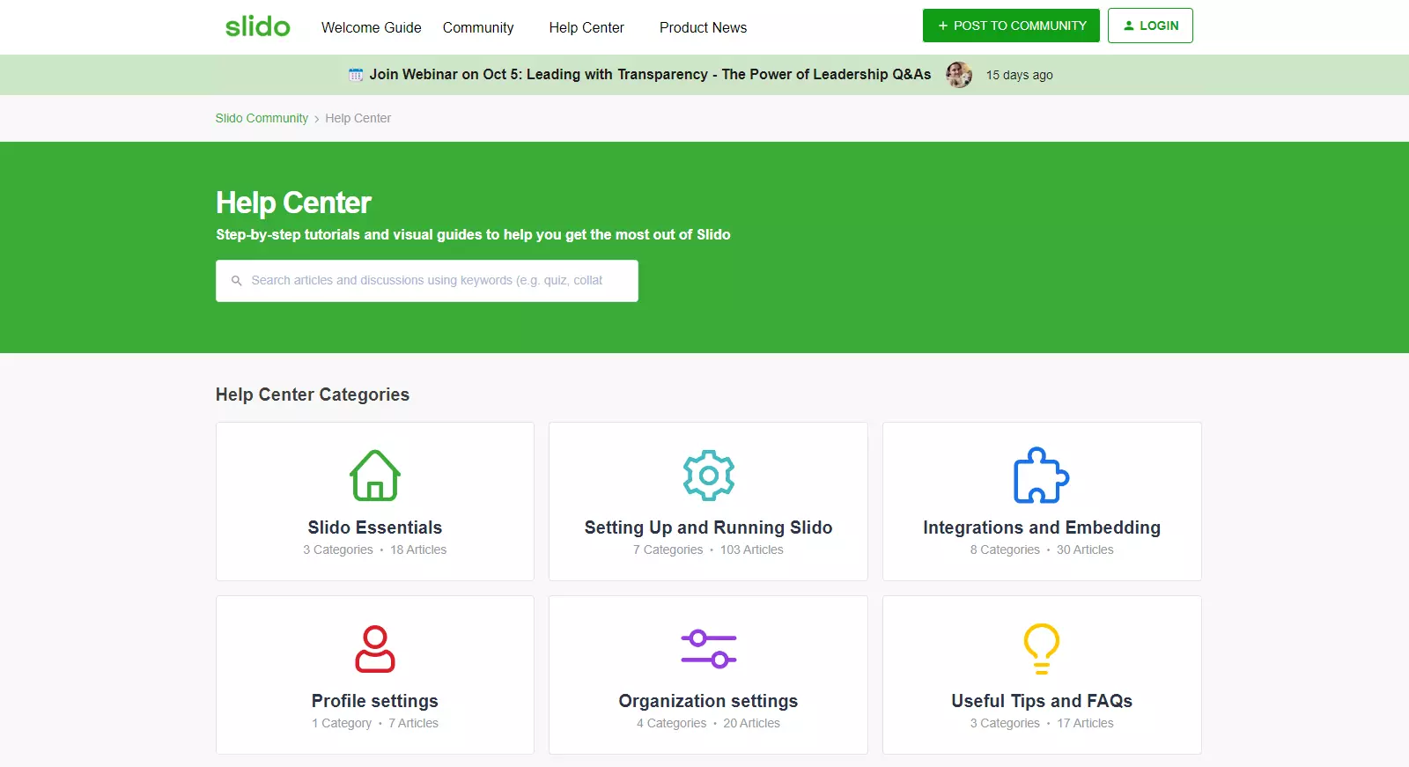Open the Join Webinar on Oct 5 announcement
Screen dimensions: 1409x767
[650, 75]
